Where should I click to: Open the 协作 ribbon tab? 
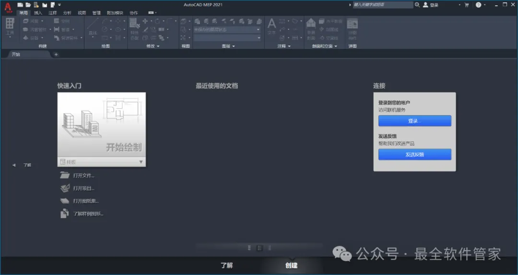(134, 13)
